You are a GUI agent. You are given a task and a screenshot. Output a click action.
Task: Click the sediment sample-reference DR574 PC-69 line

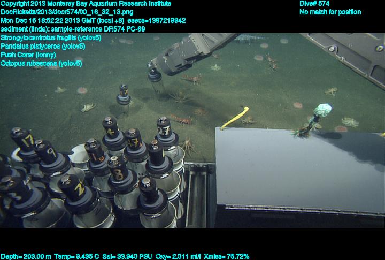pos(72,29)
